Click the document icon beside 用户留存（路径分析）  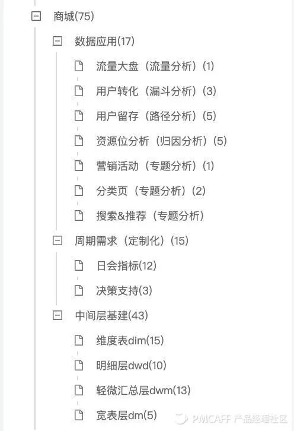pyautogui.click(x=79, y=116)
